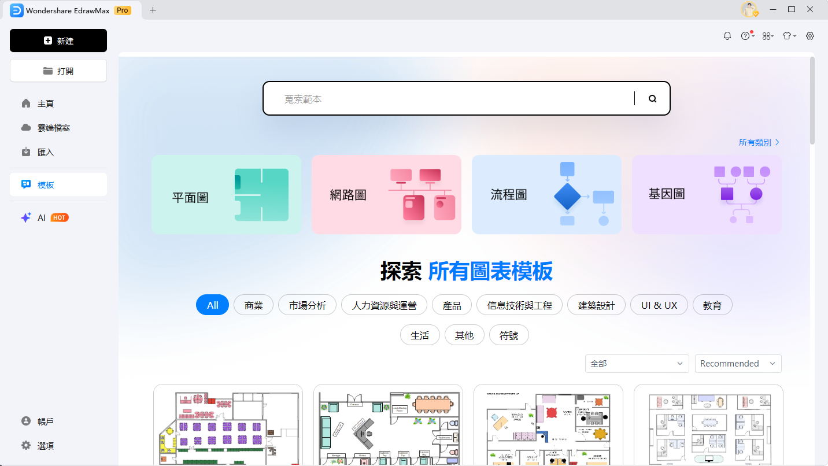Go to 雲端檔案 in sidebar
The image size is (828, 466).
[54, 128]
